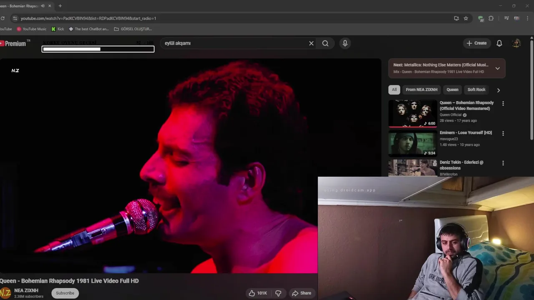The width and height of the screenshot is (534, 300).
Task: Click the page vertical scrollbar
Action: 531,90
